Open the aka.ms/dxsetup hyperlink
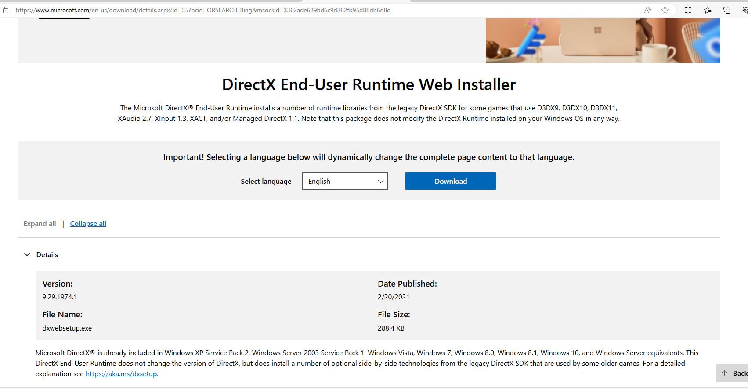The width and height of the screenshot is (748, 389). (x=121, y=374)
